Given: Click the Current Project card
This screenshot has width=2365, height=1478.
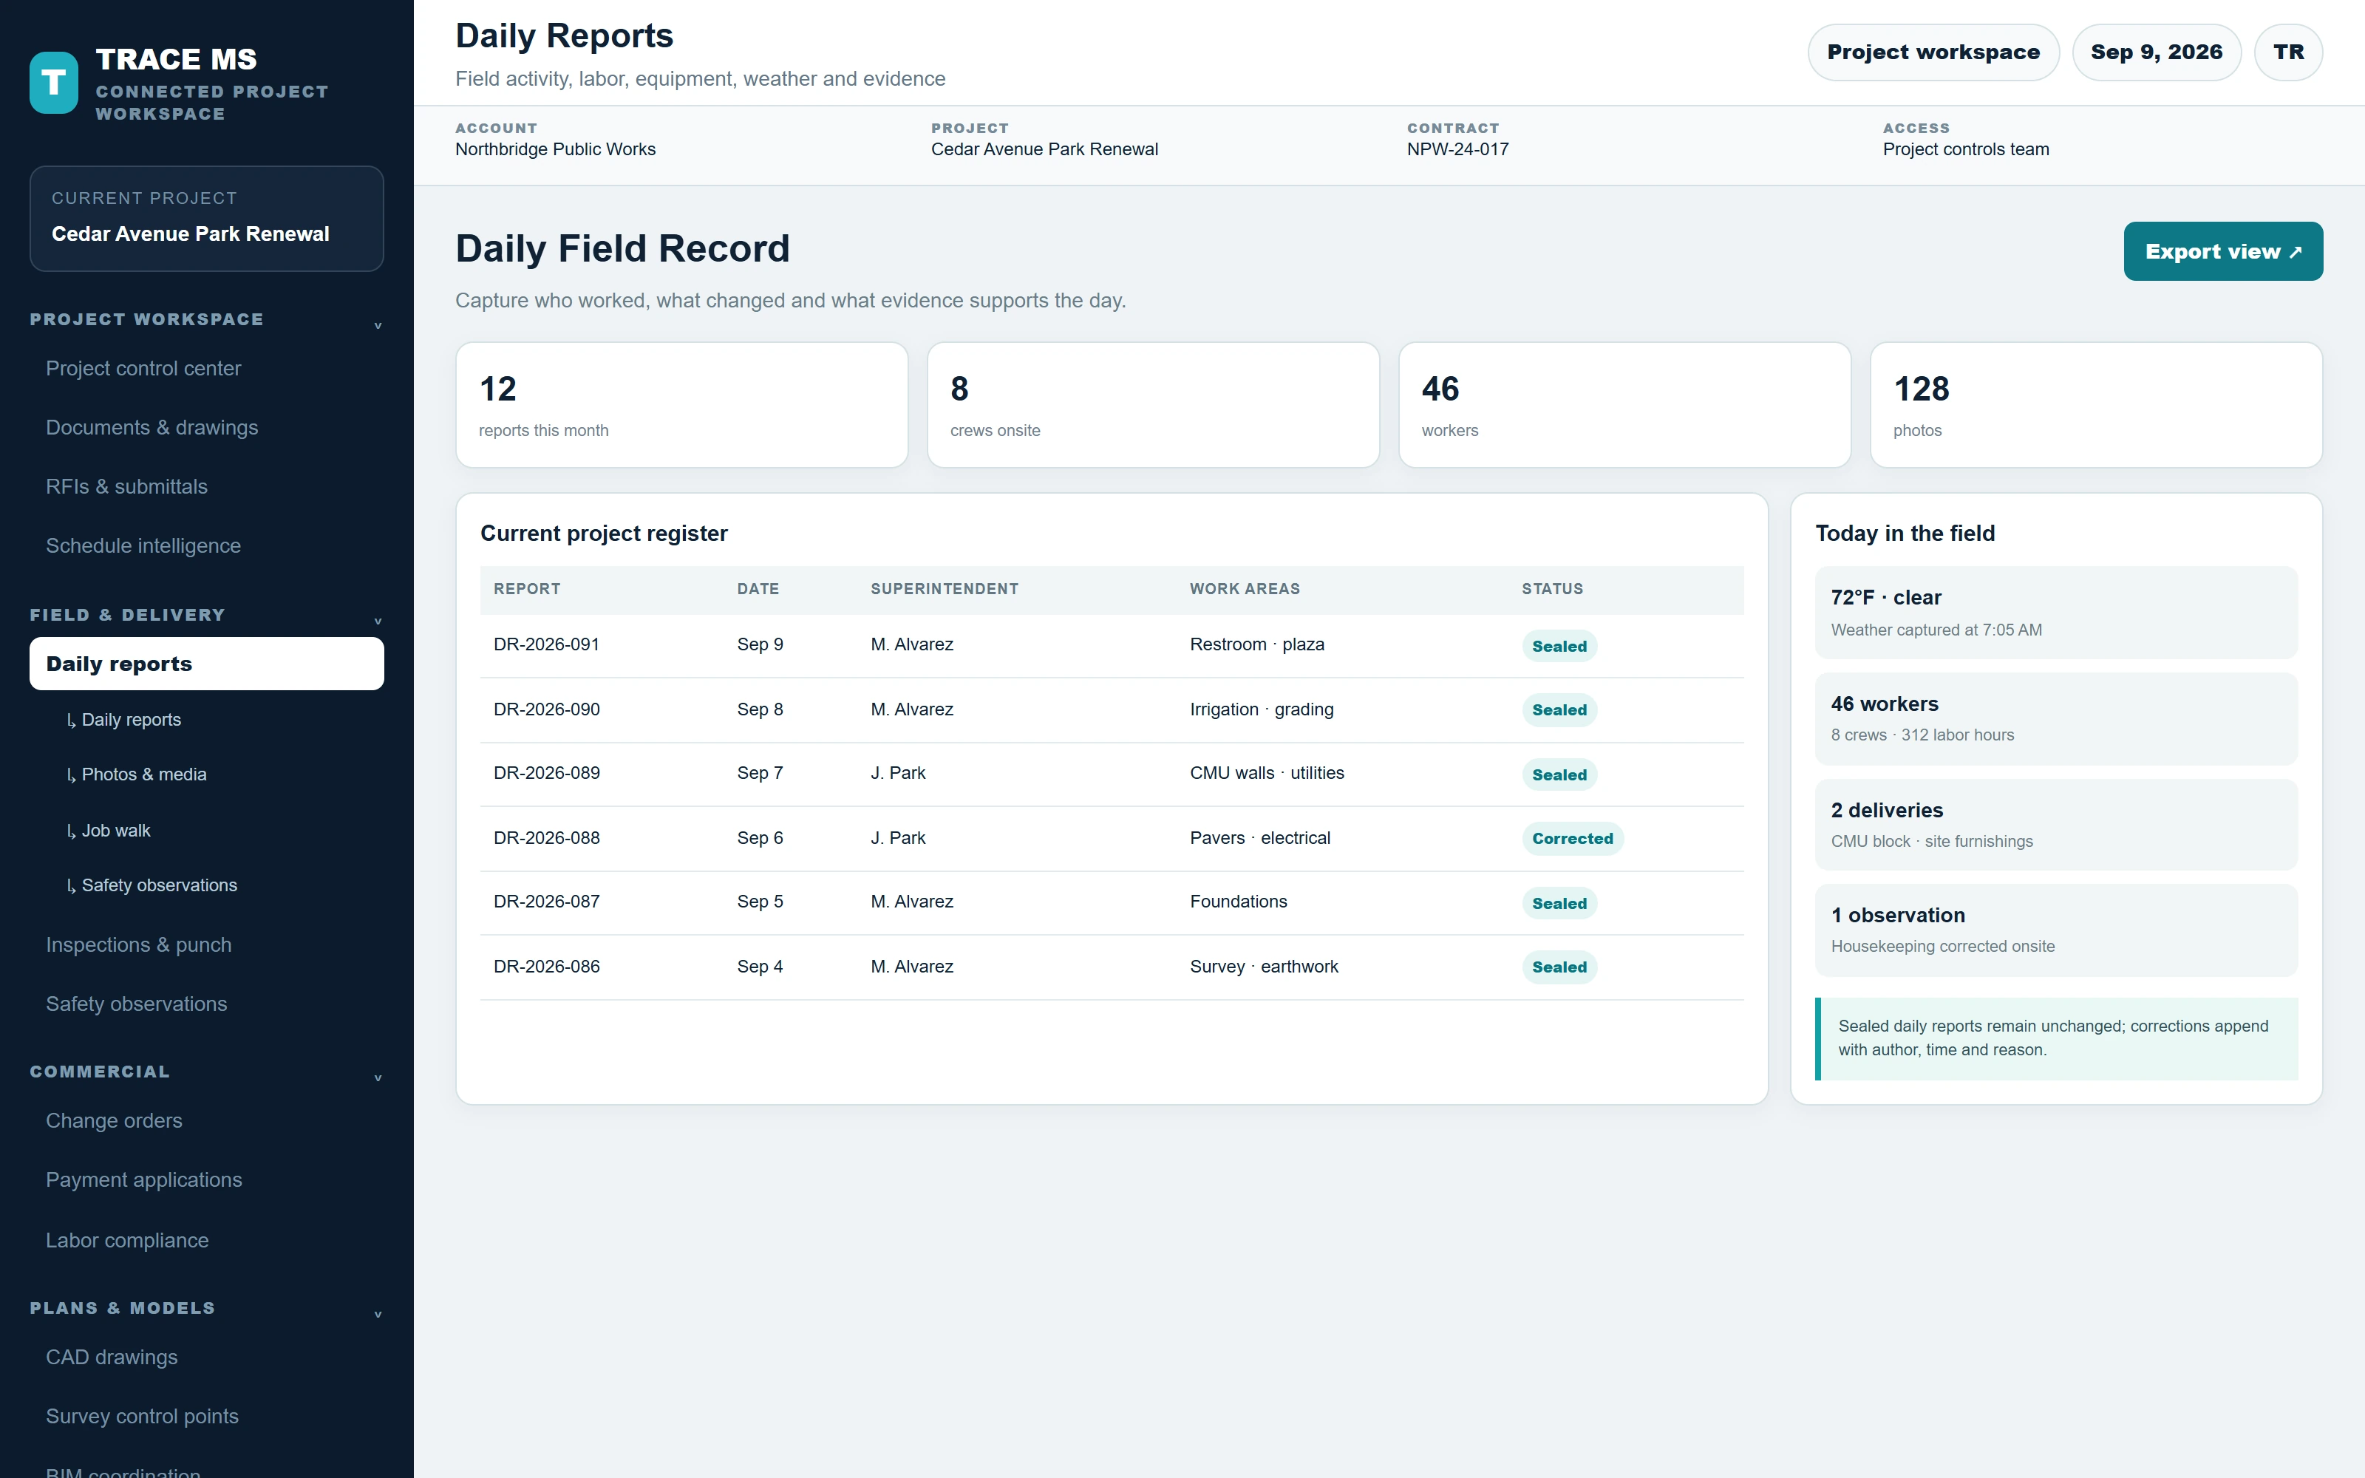Looking at the screenshot, I should pos(206,218).
